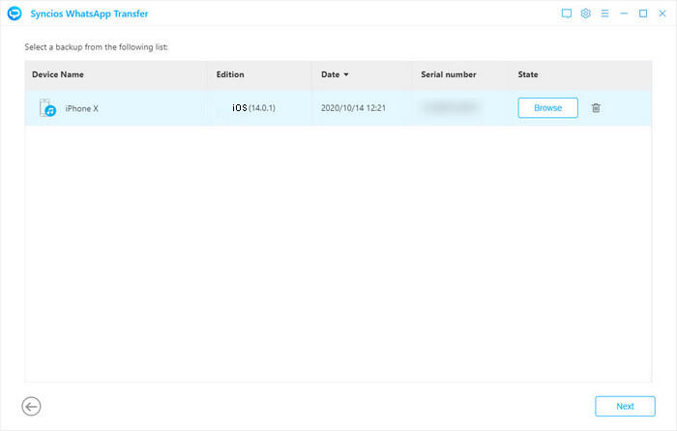Click the State column header

point(528,74)
